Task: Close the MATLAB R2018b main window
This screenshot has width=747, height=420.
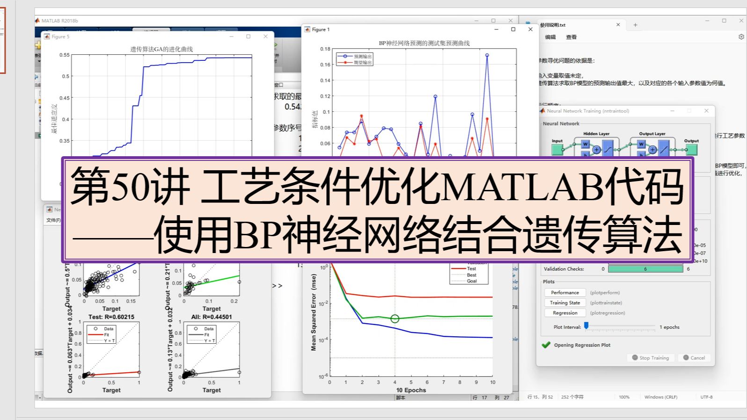Action: pos(511,21)
